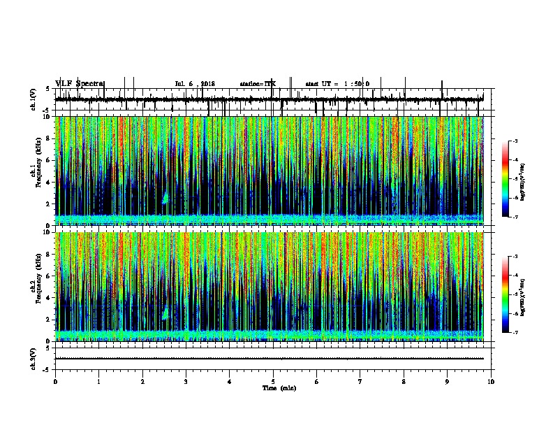The image size is (553, 428).
Task: Click the "Time (min)" axis title
Action: coord(279,388)
